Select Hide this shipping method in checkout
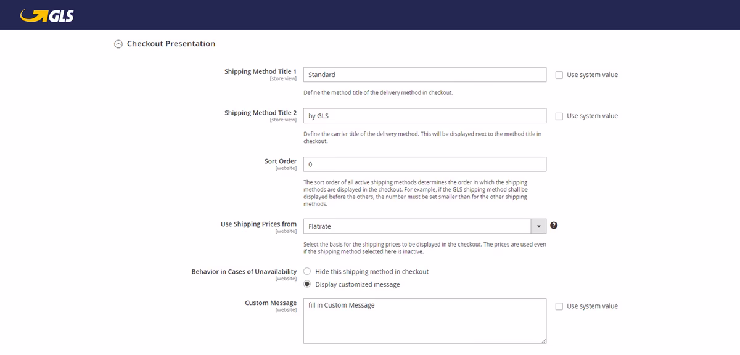 coord(307,271)
